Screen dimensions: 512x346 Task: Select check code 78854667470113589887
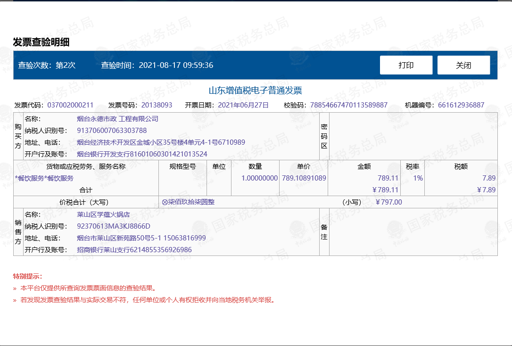tap(349, 105)
